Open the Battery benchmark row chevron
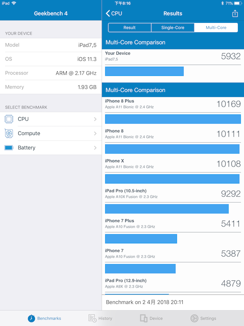 95,148
